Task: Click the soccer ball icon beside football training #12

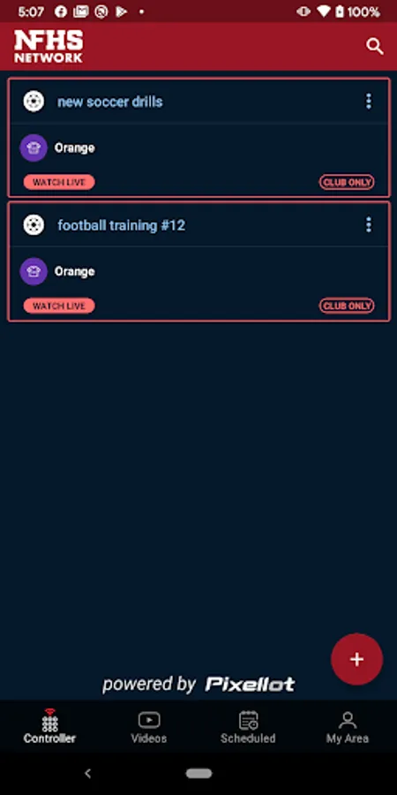Action: pyautogui.click(x=34, y=224)
